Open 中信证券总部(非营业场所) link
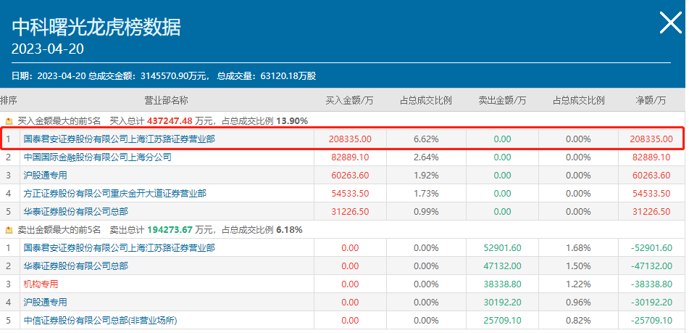 100,321
